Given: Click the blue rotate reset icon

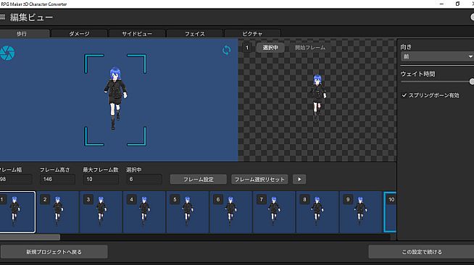Looking at the screenshot, I should click(x=226, y=50).
